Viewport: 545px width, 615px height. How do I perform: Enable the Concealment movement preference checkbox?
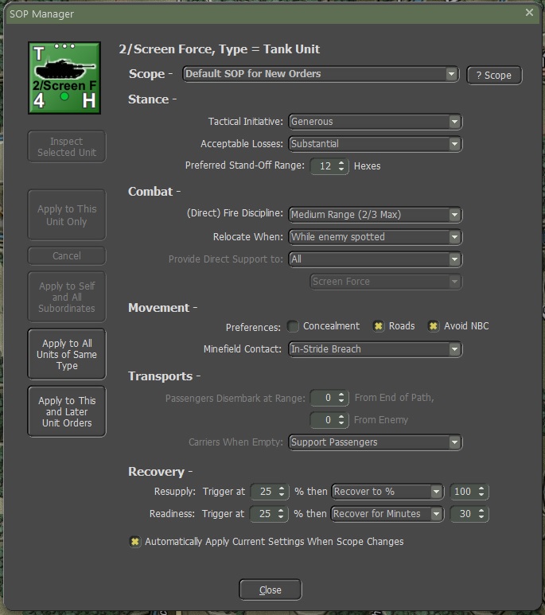(x=293, y=326)
